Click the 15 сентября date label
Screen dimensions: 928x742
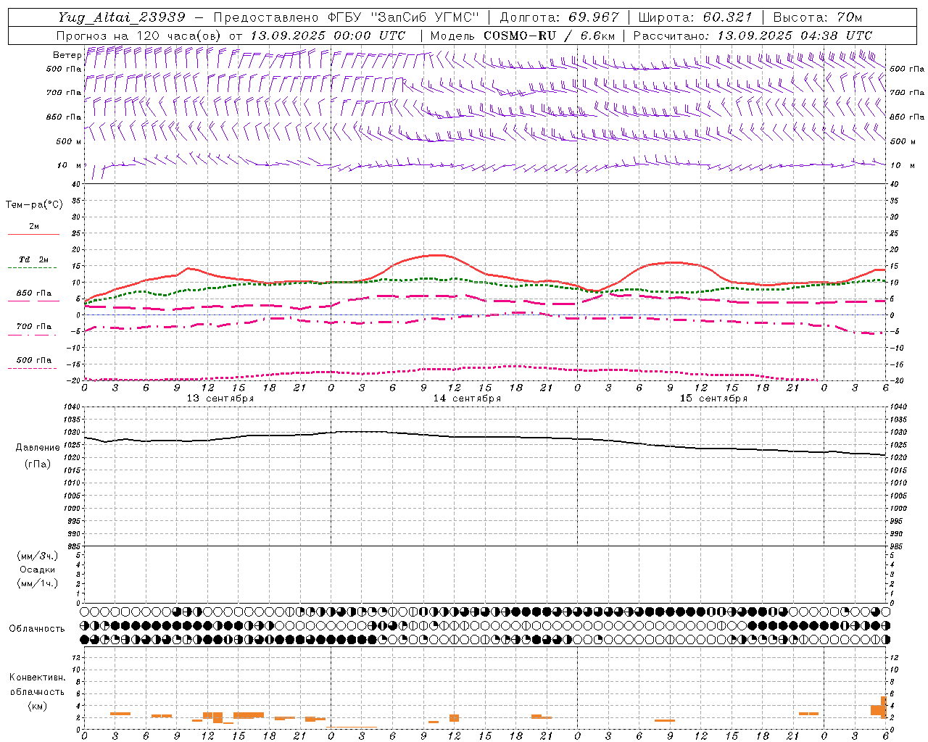[713, 399]
